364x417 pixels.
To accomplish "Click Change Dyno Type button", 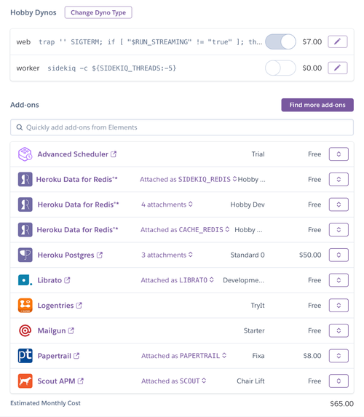I will point(98,12).
